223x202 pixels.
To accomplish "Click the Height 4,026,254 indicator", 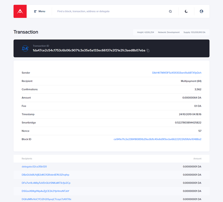I will (145, 32).
